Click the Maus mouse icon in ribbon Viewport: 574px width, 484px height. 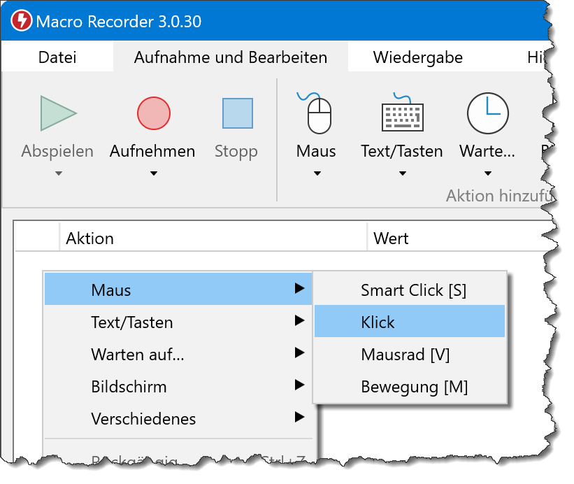(317, 113)
